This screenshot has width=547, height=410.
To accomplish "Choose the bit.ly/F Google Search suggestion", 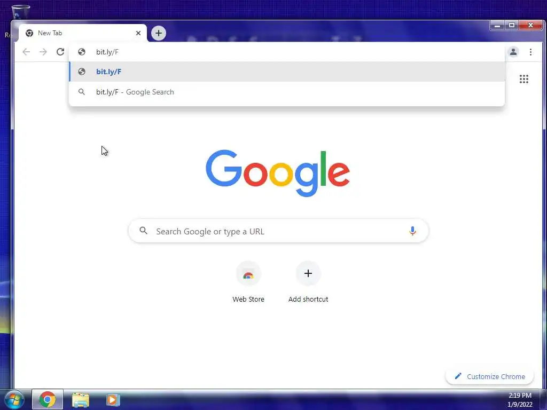I will click(287, 92).
